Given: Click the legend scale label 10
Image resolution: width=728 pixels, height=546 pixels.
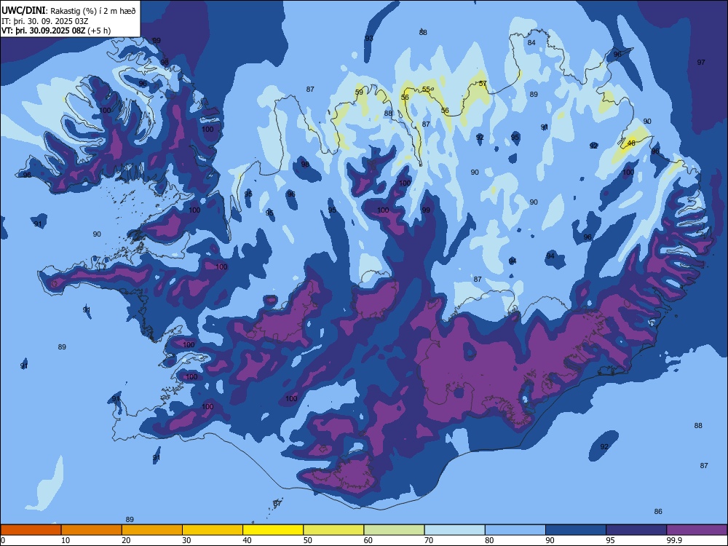Looking at the screenshot, I should coord(66,540).
